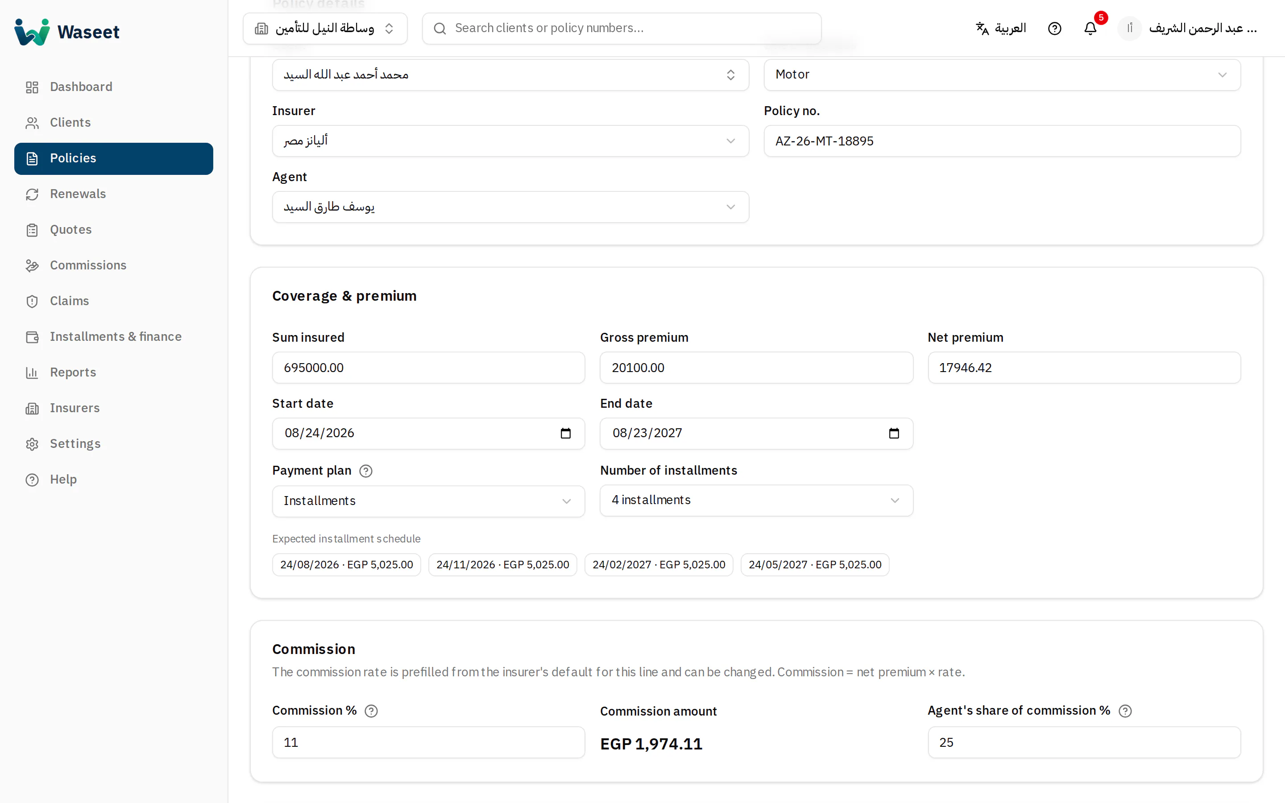The image size is (1285, 803).
Task: Click the Dashboard grid icon
Action: (33, 87)
